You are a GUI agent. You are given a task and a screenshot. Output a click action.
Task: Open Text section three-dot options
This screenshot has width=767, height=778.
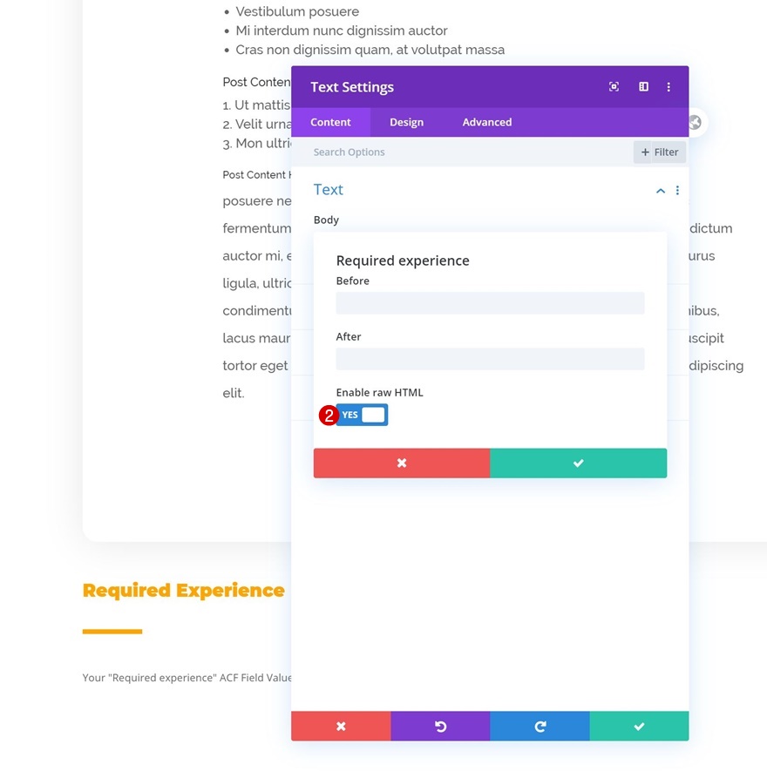(677, 191)
